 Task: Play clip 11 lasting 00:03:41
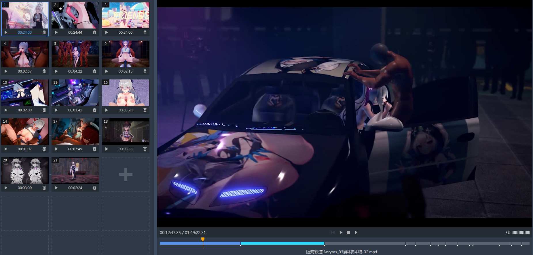click(x=56, y=110)
